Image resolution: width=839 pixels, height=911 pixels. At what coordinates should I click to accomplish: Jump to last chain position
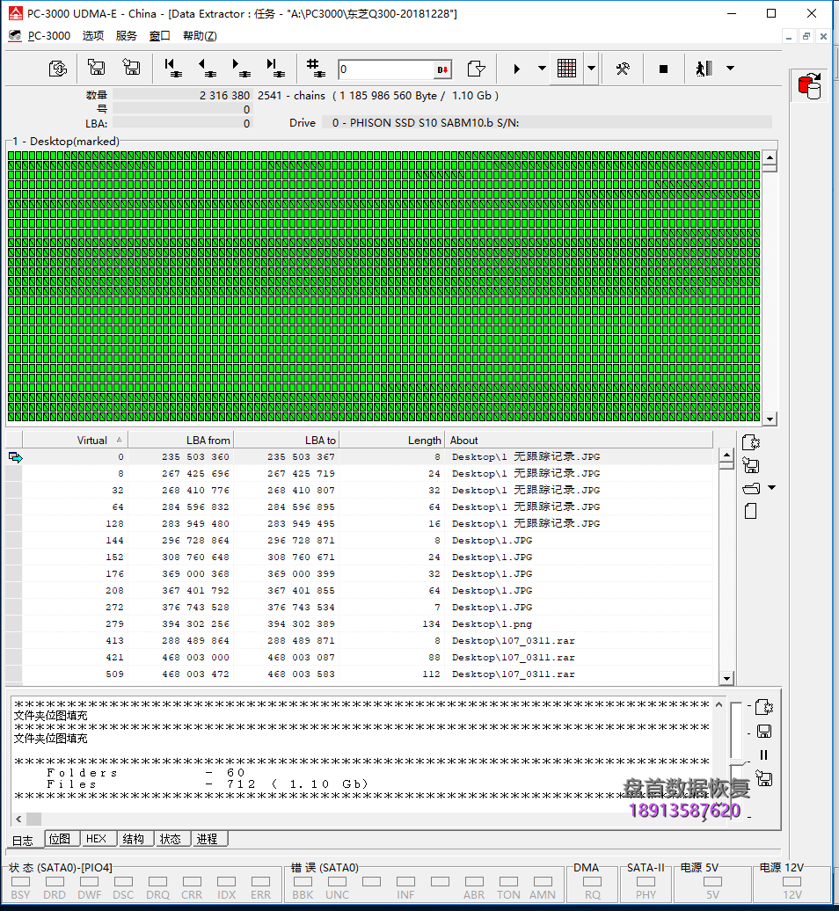[274, 68]
